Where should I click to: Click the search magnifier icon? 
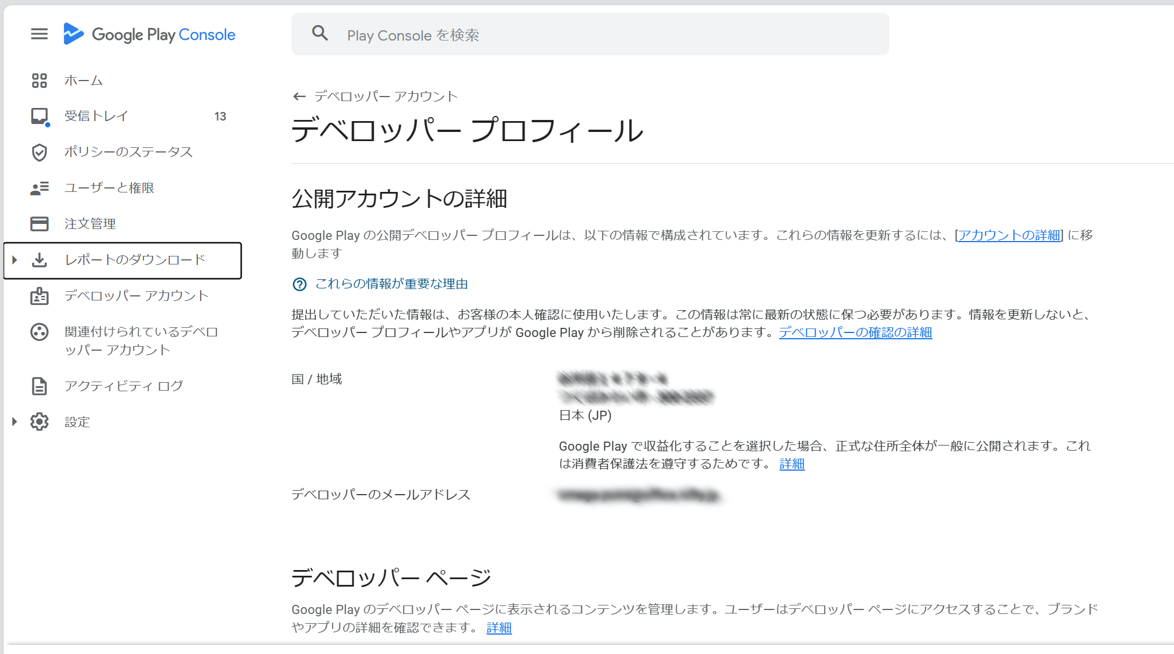(320, 34)
